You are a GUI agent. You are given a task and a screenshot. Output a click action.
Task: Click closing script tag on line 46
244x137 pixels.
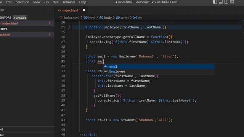click(x=88, y=134)
